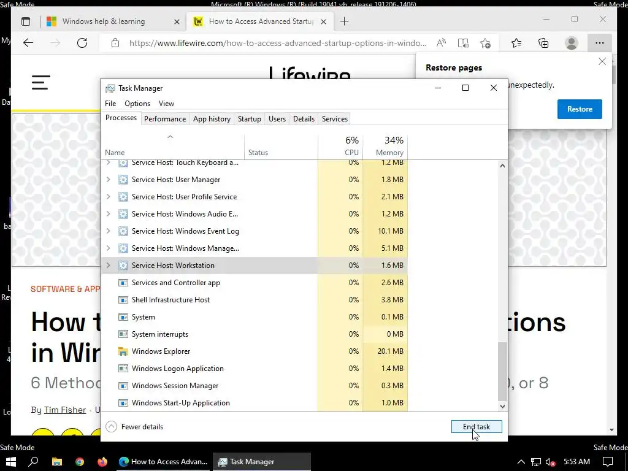Click the Edge profile avatar icon
The height and width of the screenshot is (471, 628).
[x=572, y=43]
